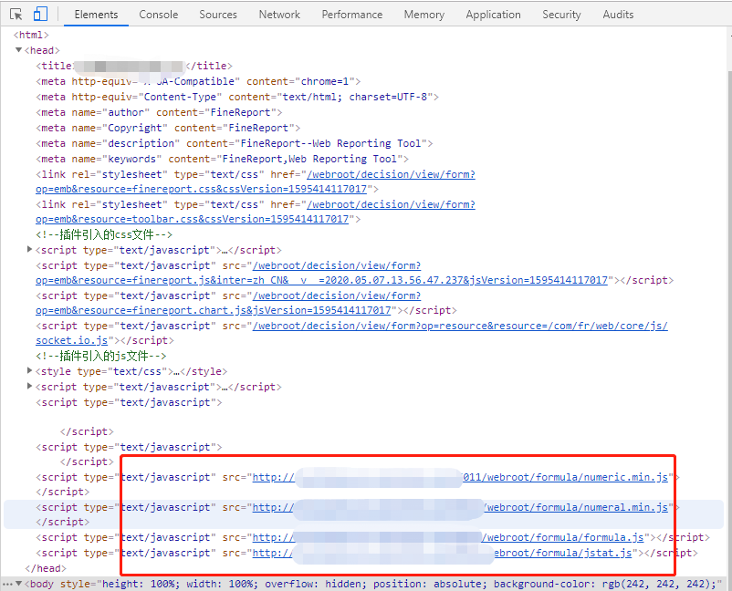
Task: Select the meta name keywords row
Action: click(x=222, y=159)
